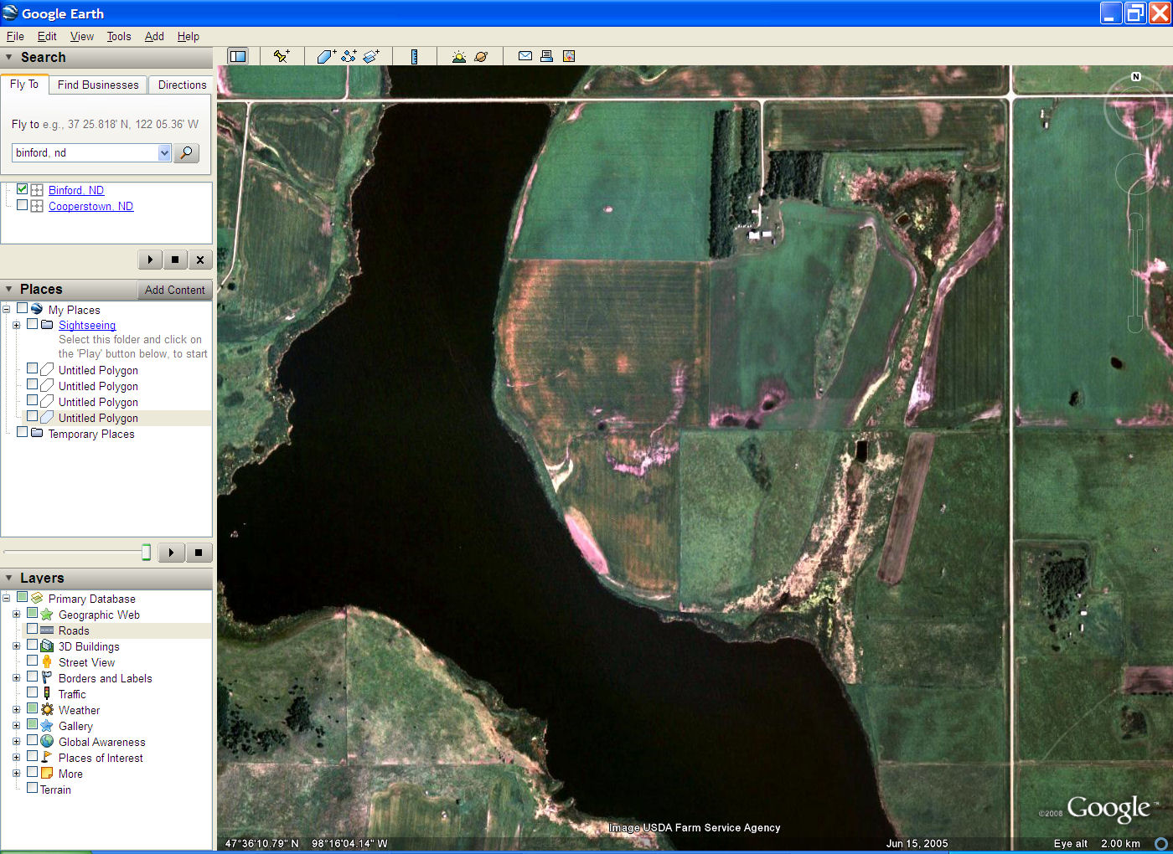Enable the Street View layer checkbox
Viewport: 1173px width, 854px height.
click(x=32, y=661)
